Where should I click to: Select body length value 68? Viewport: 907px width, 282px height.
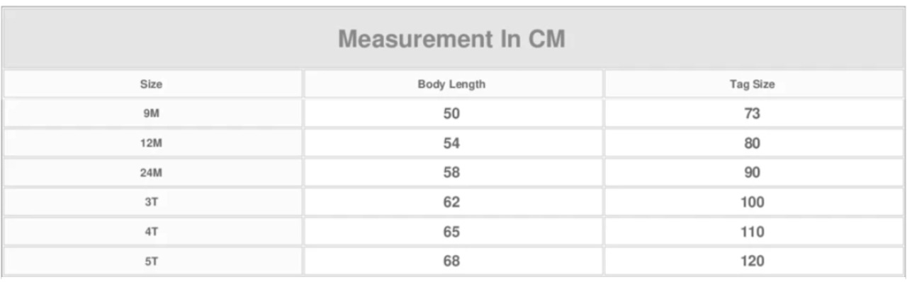(451, 262)
